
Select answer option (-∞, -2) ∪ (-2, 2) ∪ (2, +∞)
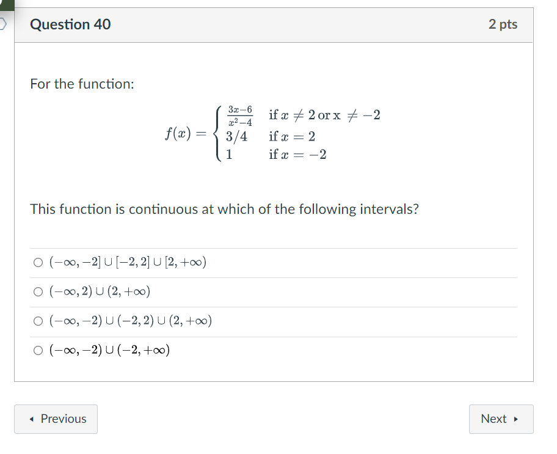pos(37,321)
